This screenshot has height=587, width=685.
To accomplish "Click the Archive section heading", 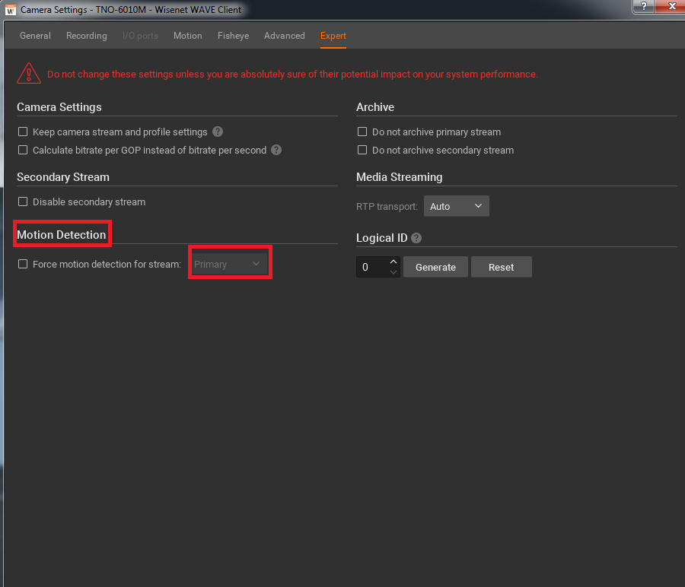I will (x=375, y=107).
